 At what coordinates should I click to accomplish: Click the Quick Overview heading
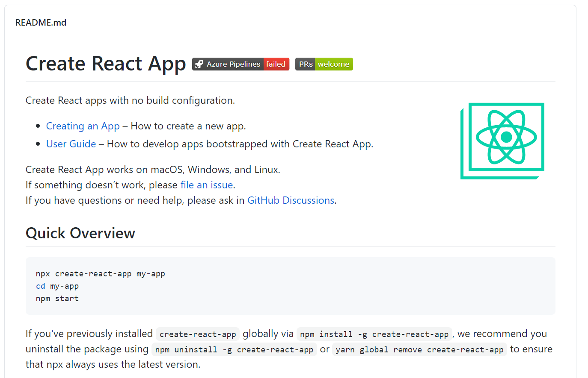tap(80, 233)
